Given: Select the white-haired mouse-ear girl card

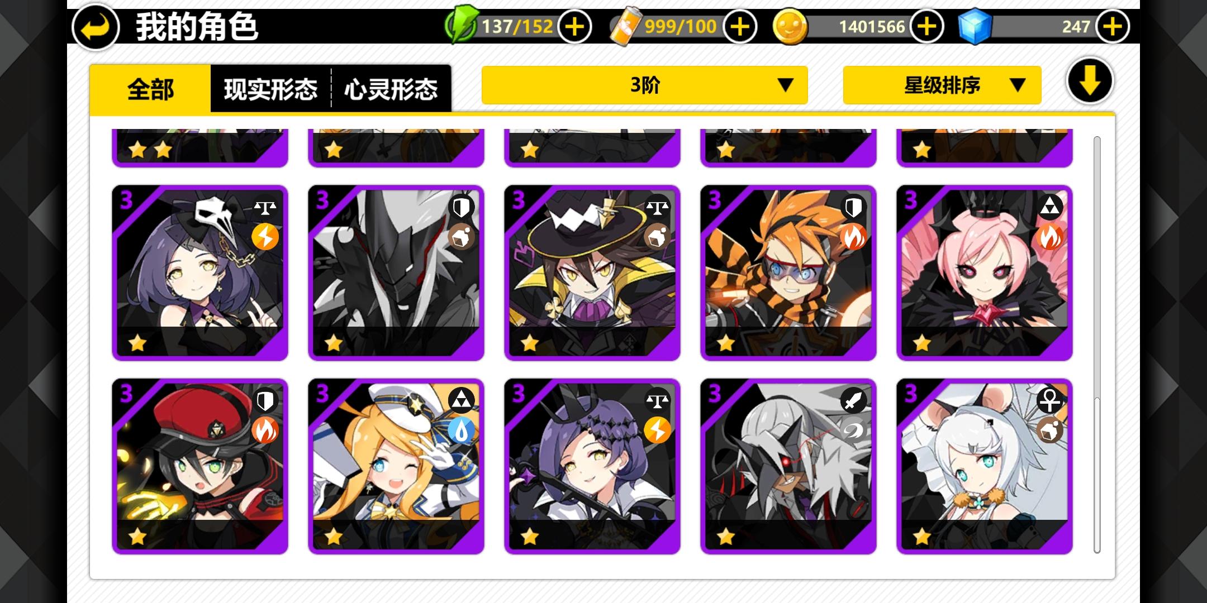Looking at the screenshot, I should tap(984, 467).
